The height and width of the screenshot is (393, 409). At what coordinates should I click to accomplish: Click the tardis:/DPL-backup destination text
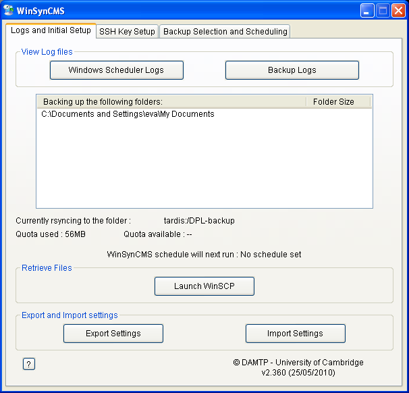pos(199,221)
